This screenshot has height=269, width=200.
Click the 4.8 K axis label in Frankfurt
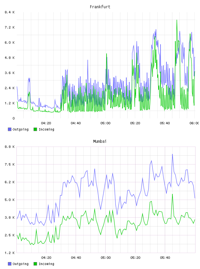click(10, 58)
